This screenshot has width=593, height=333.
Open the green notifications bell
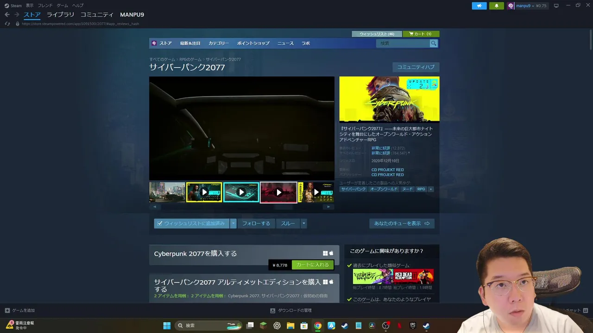click(x=497, y=6)
